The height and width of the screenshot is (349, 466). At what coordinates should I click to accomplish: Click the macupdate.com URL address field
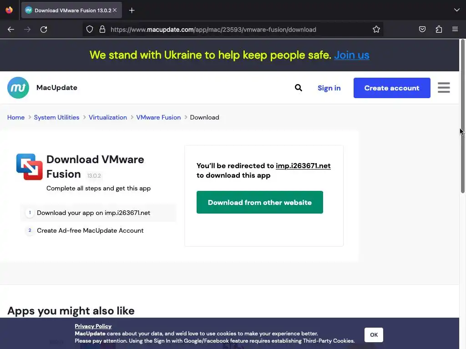(x=213, y=30)
